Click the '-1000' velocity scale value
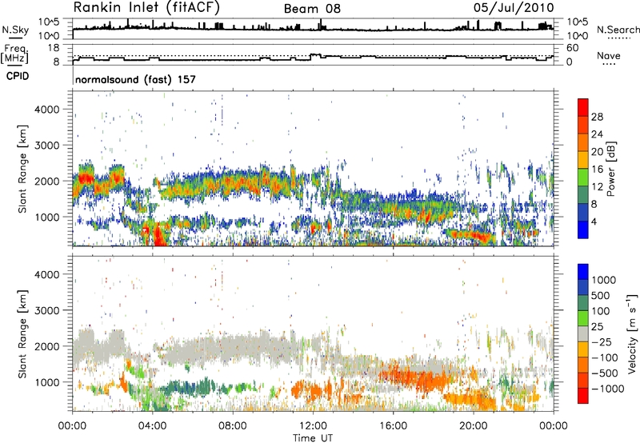 click(x=608, y=389)
